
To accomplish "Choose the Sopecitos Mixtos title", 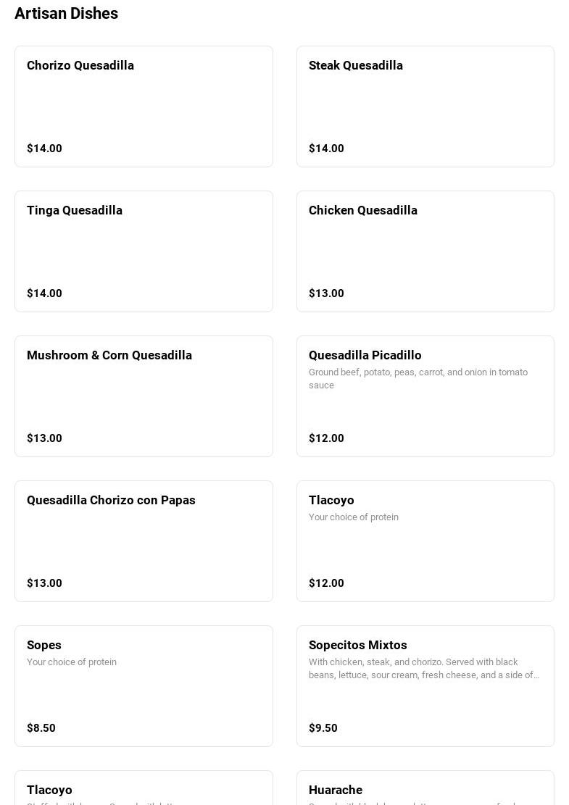I will click(x=357, y=645).
